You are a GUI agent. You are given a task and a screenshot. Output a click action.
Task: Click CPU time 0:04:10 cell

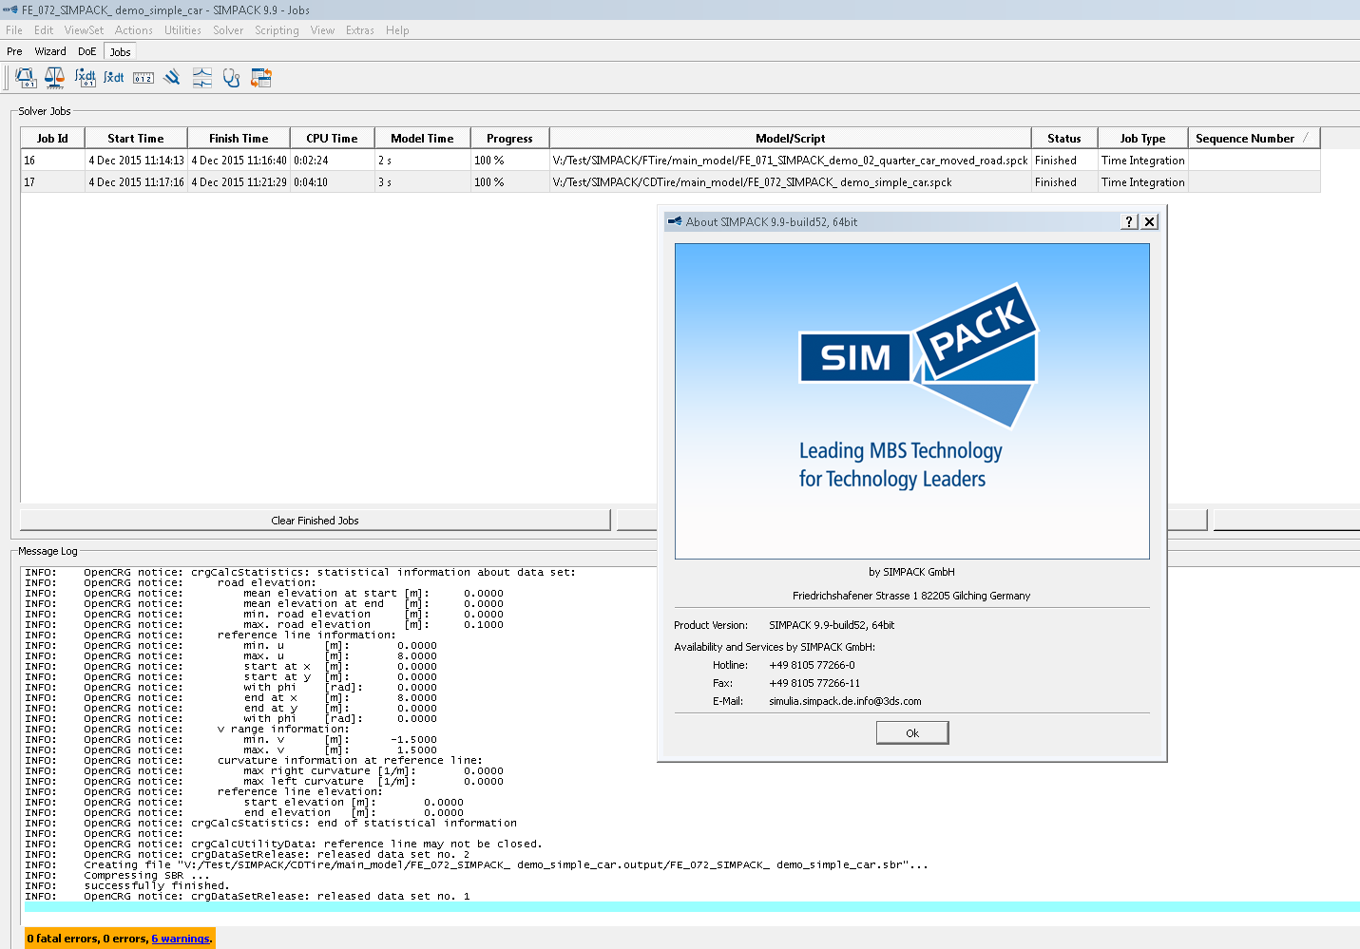(x=332, y=182)
